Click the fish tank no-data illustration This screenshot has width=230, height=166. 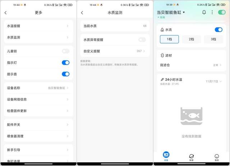click(x=191, y=116)
